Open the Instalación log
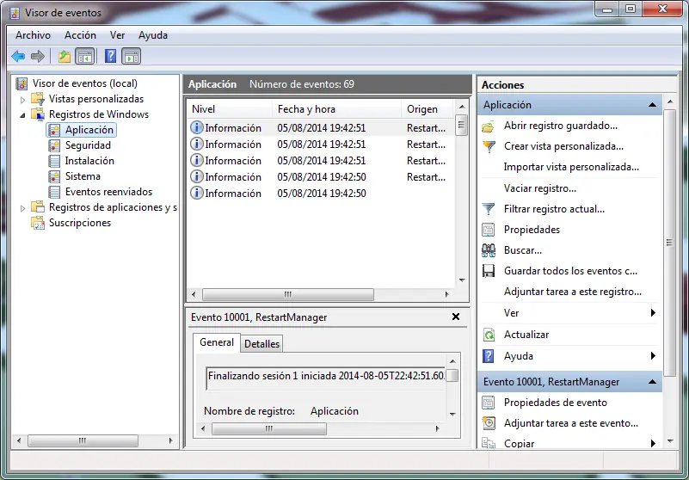Viewport: 689px width, 480px height. point(89,161)
